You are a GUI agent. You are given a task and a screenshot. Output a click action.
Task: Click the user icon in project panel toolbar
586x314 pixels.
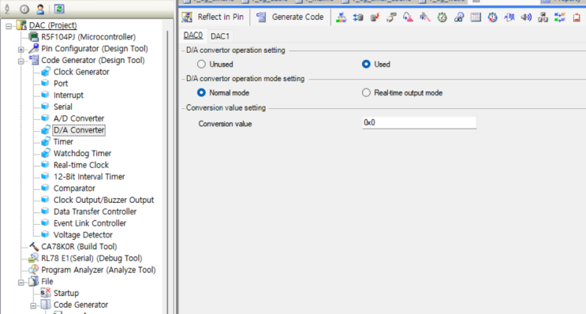(40, 9)
